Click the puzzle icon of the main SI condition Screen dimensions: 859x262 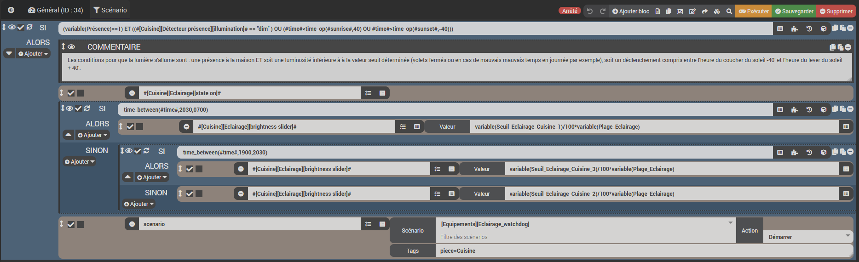click(x=795, y=28)
